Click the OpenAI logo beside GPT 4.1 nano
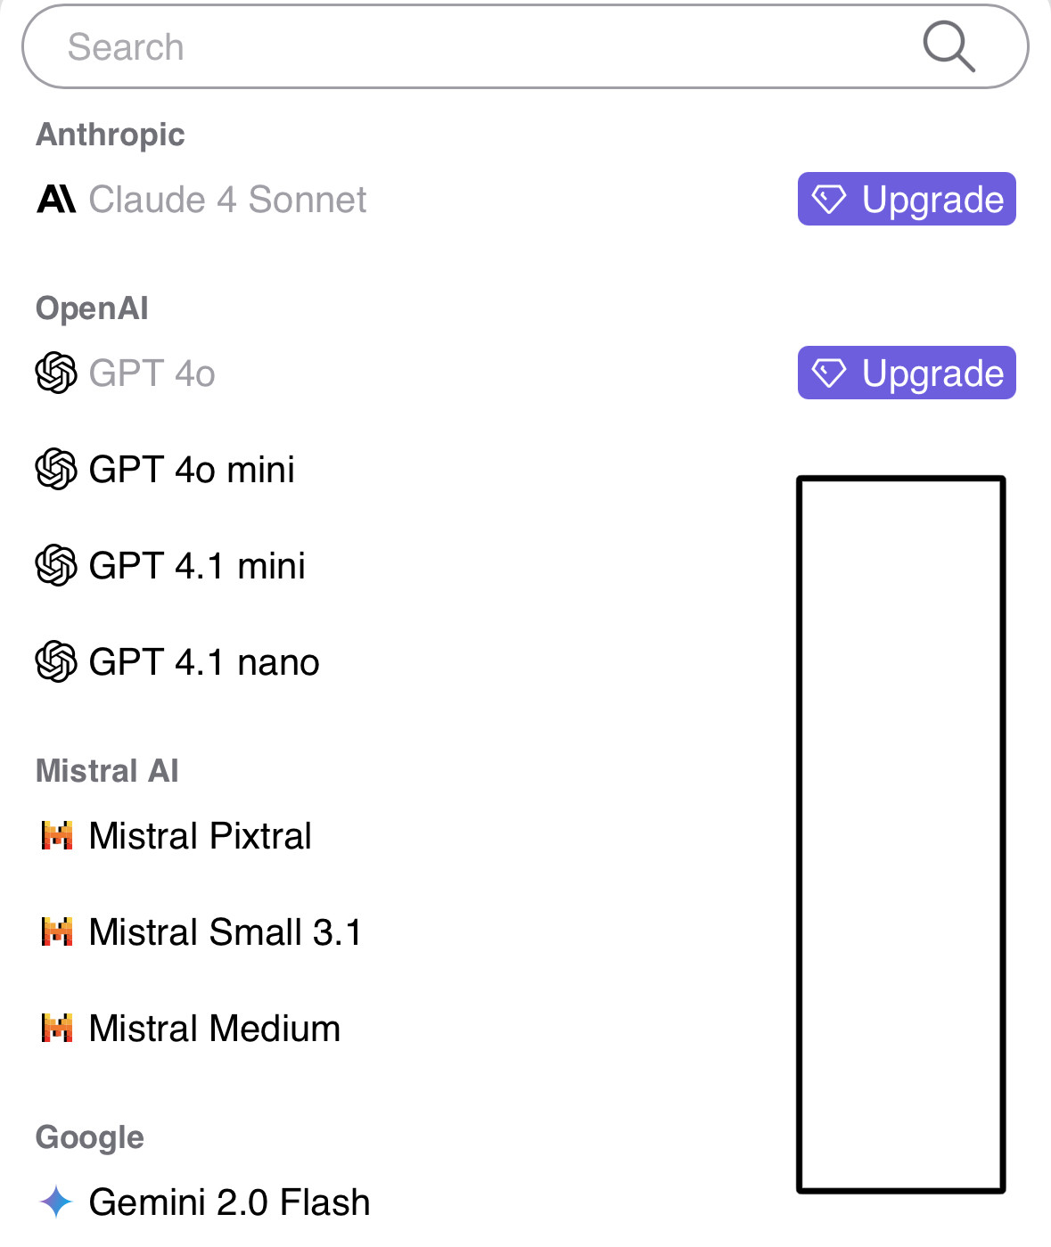 tap(56, 661)
